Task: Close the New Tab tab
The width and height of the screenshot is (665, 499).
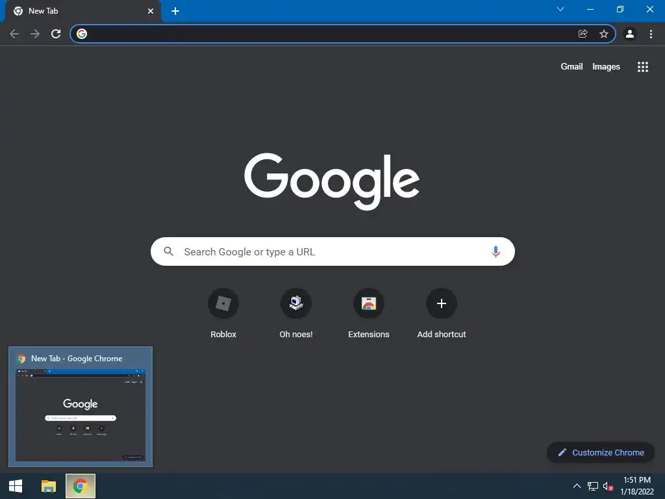Action: click(x=151, y=11)
